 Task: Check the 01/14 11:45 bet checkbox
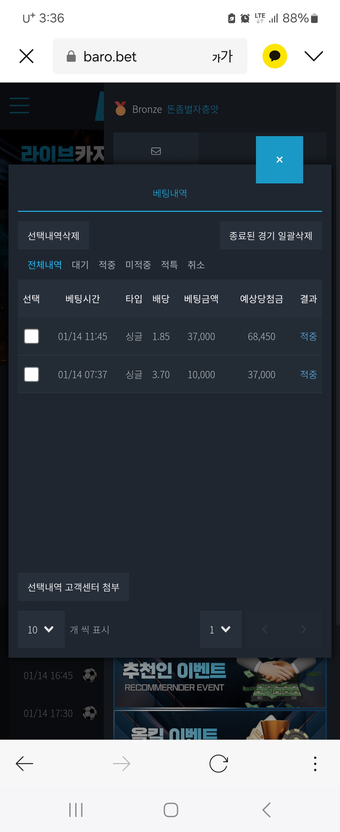coord(31,336)
